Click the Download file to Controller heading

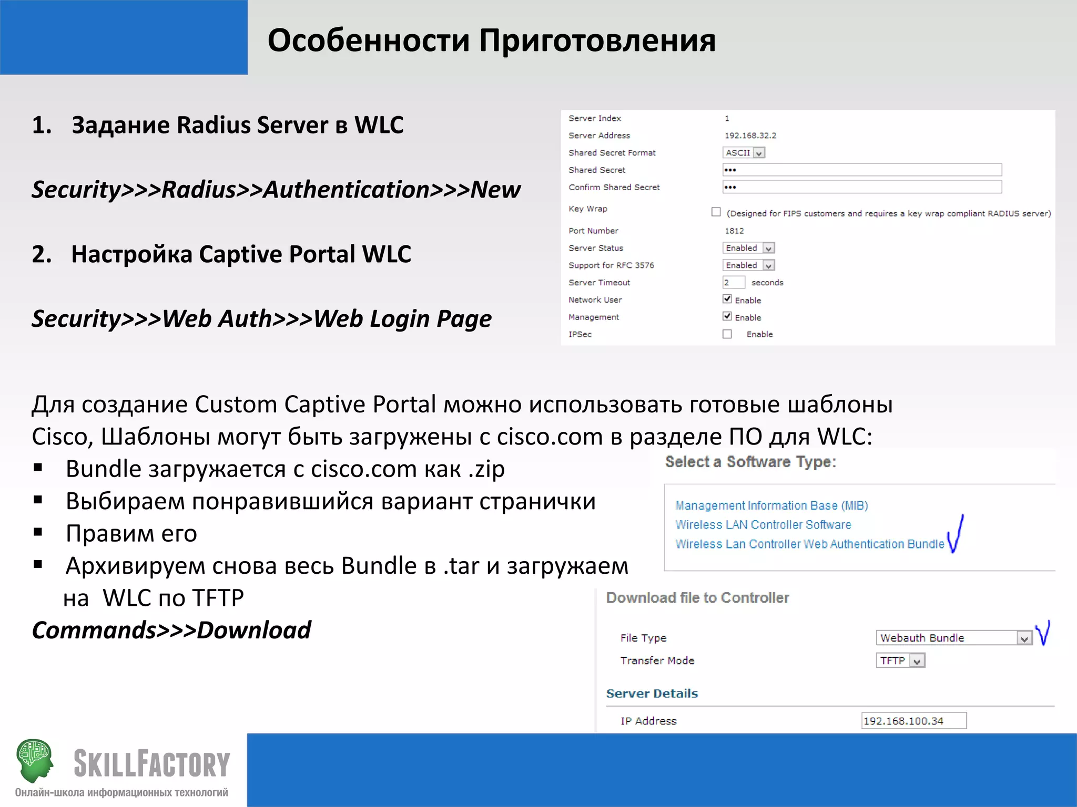697,598
